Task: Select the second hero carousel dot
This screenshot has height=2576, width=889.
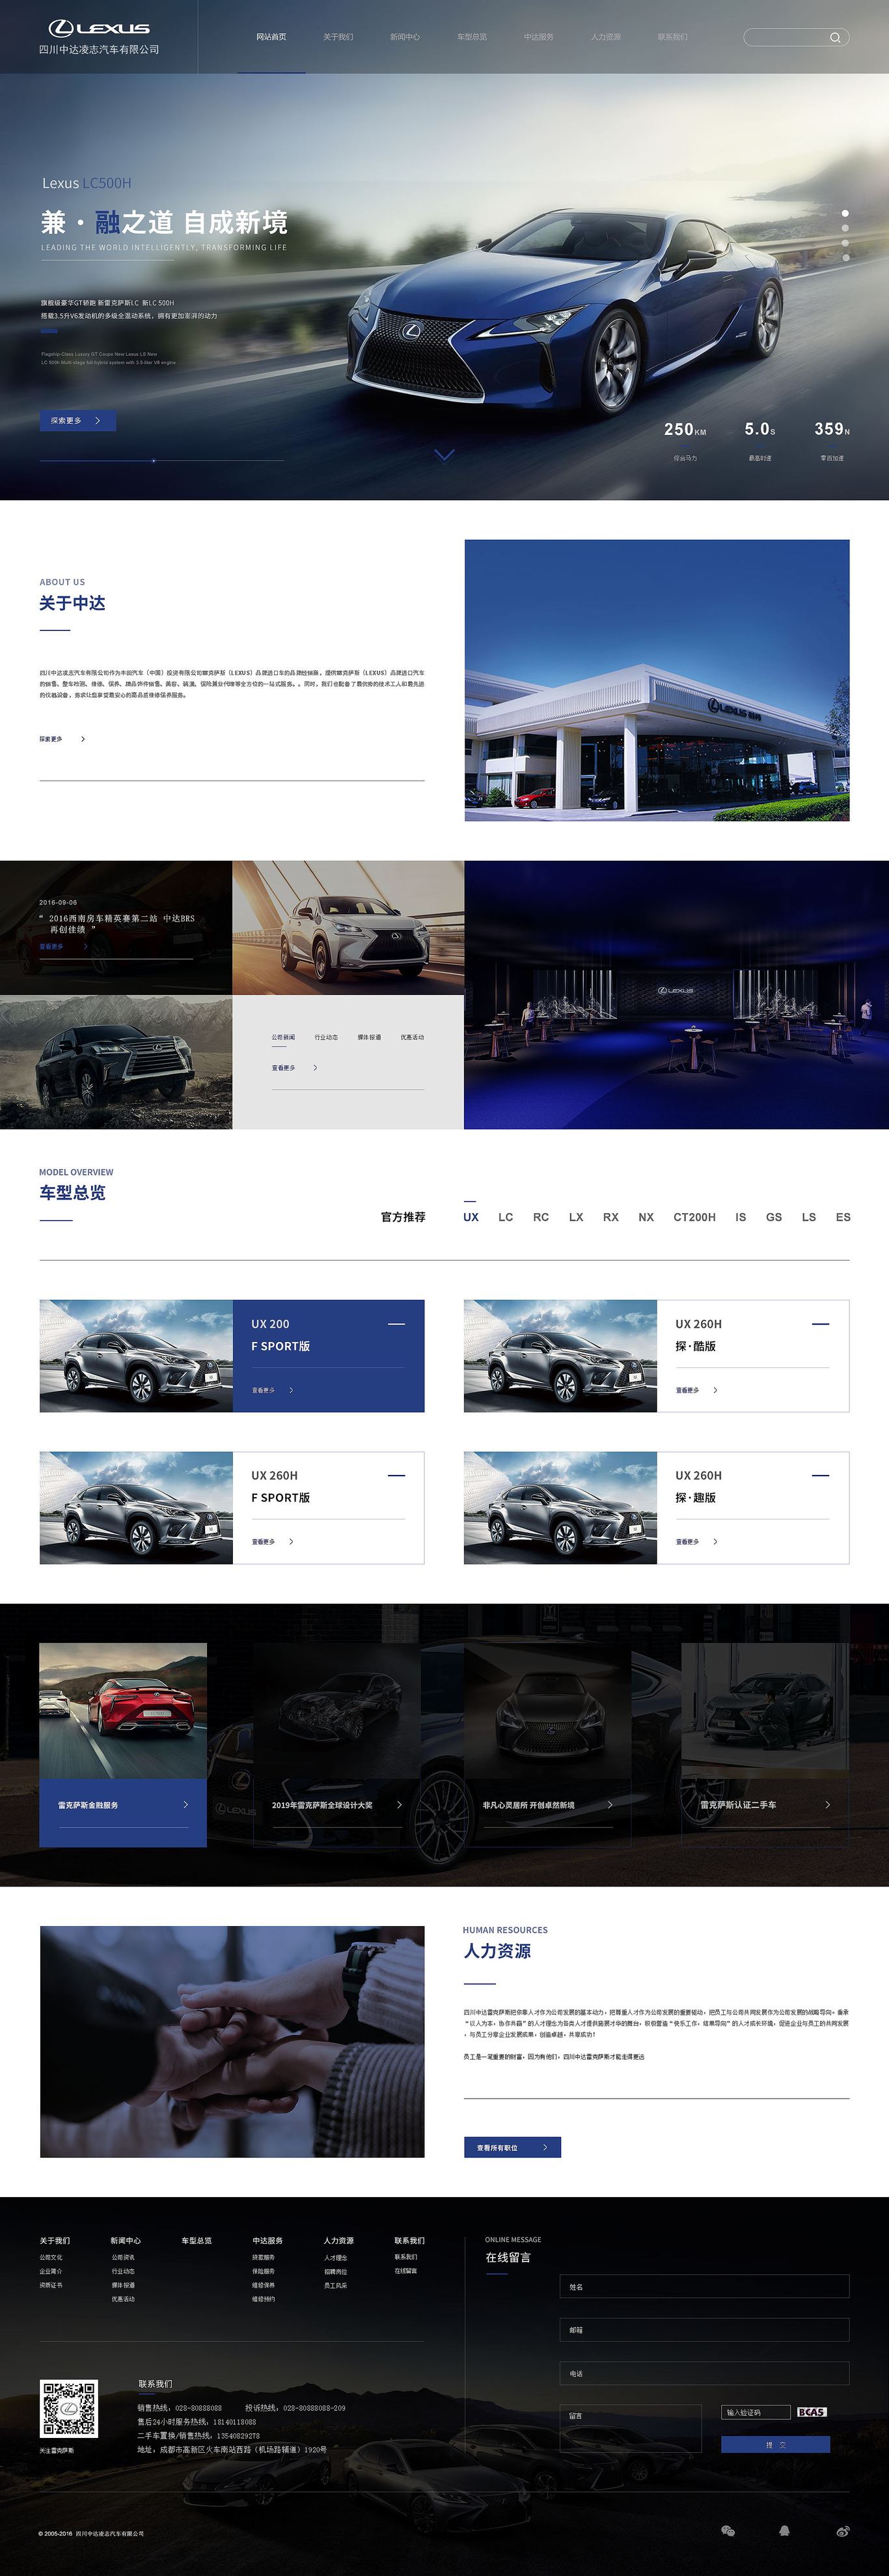Action: pos(845,228)
